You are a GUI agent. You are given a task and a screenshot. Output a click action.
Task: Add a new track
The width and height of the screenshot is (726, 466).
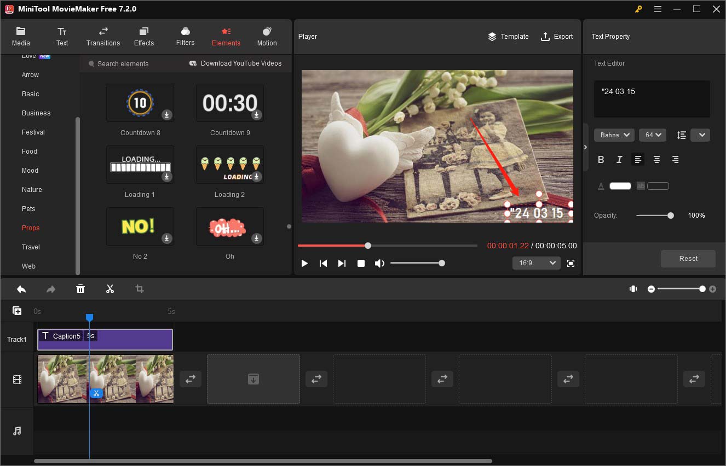[x=17, y=311]
